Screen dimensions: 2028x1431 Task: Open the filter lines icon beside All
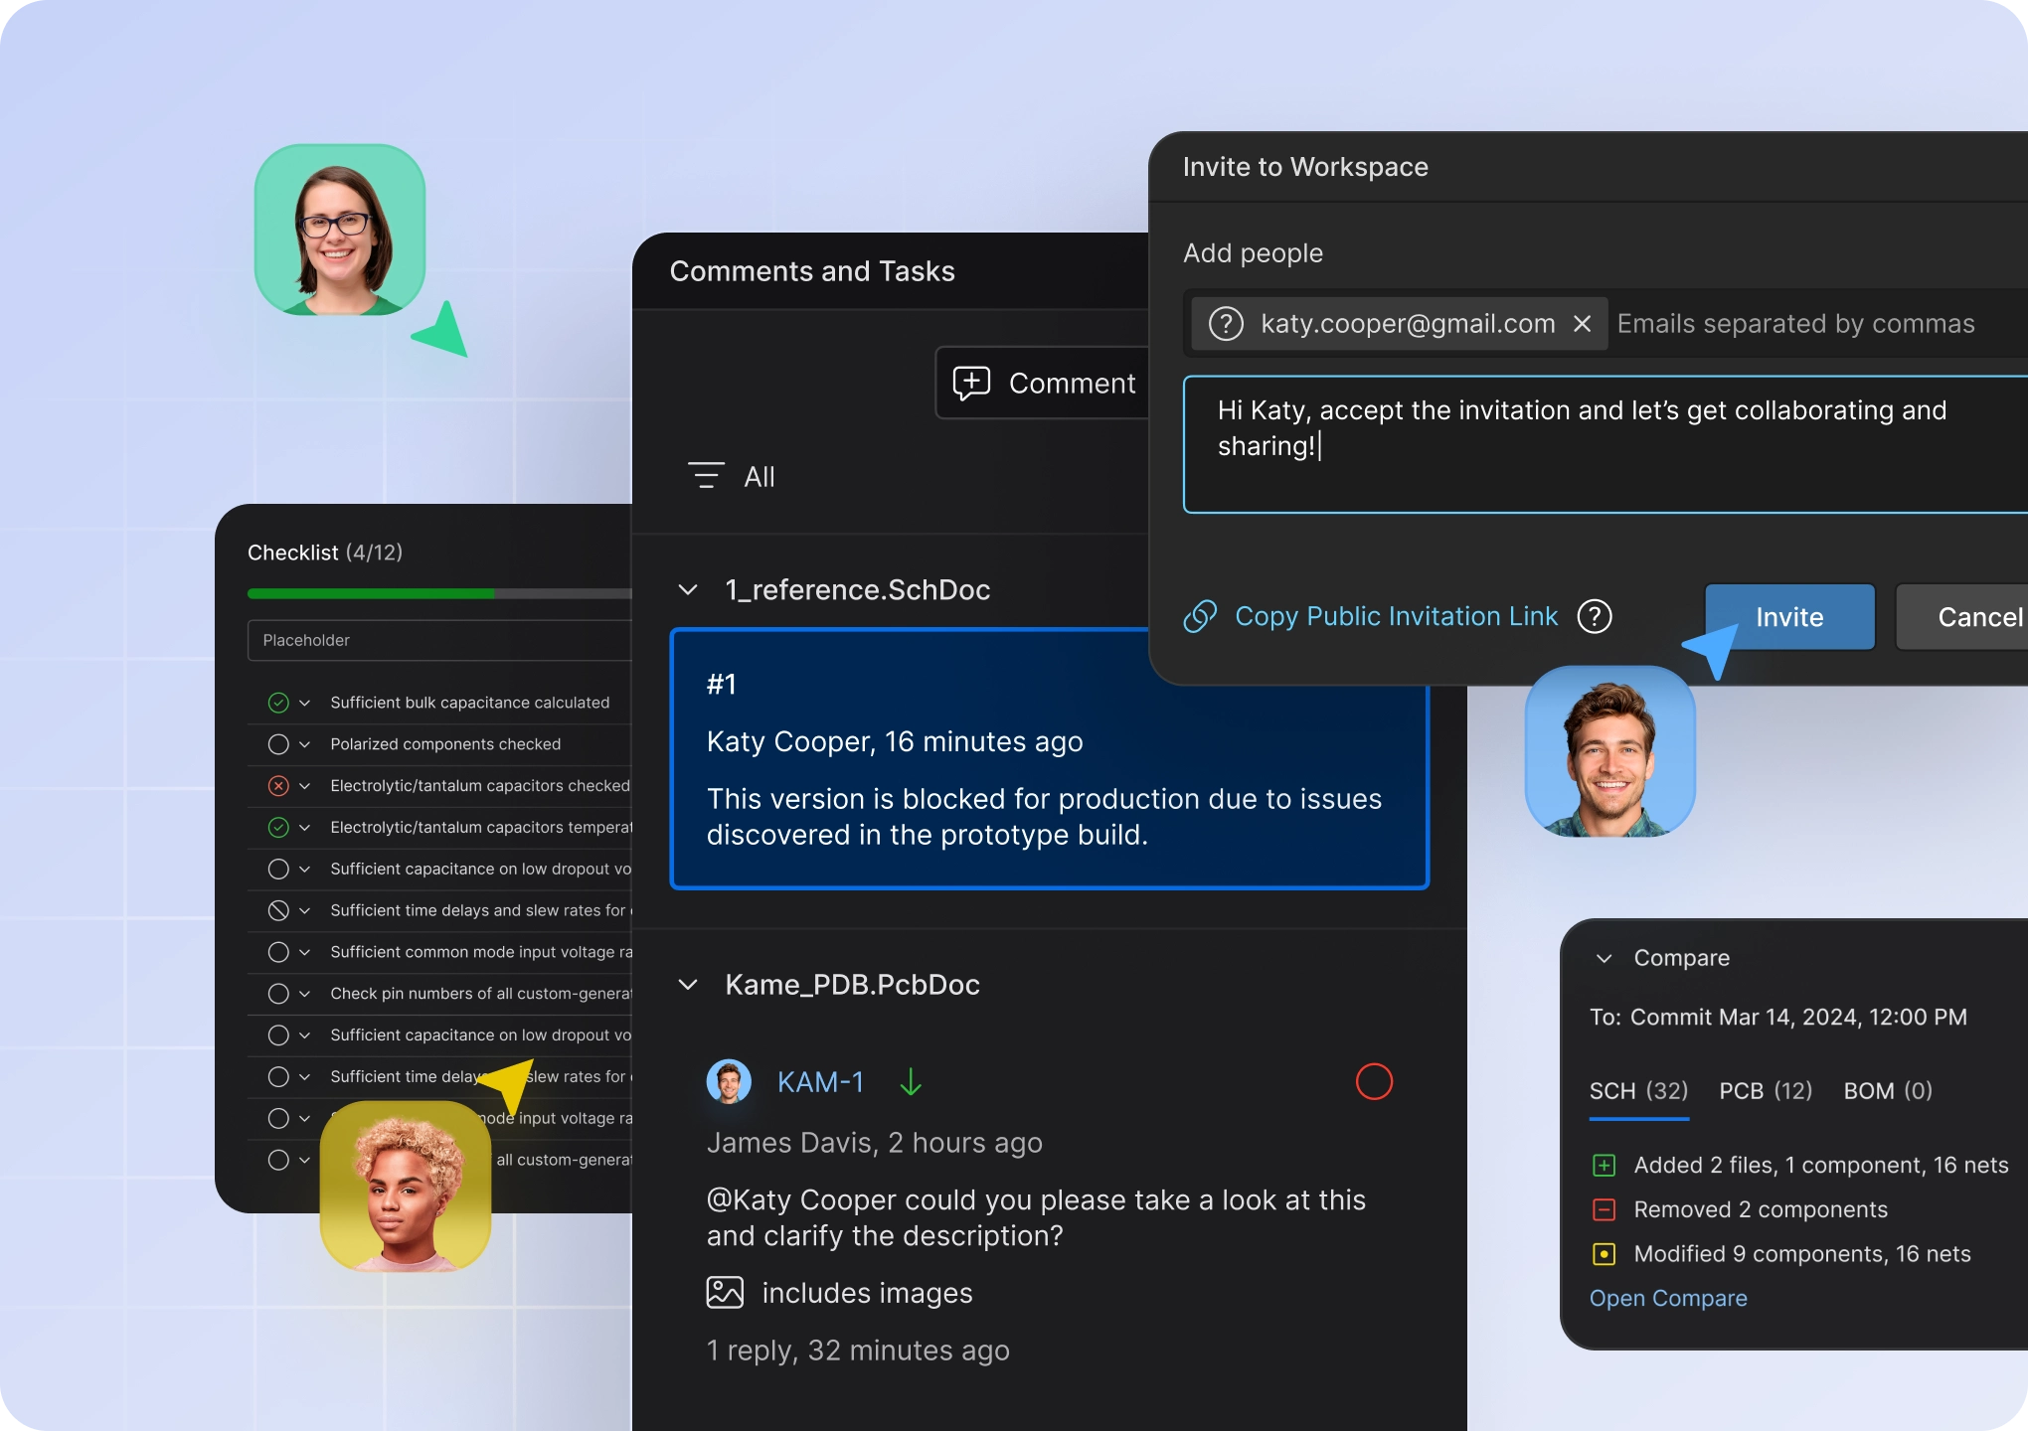coord(706,476)
